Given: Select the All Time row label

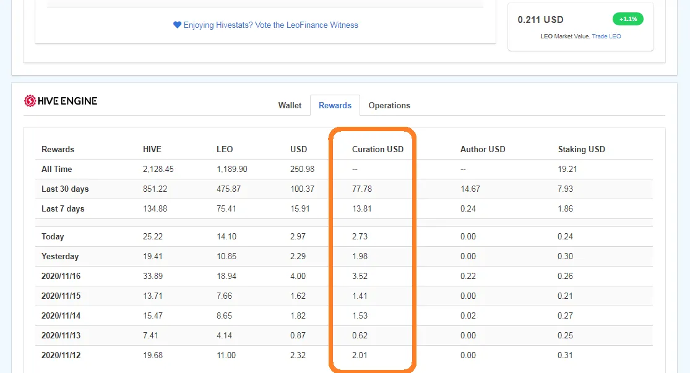Looking at the screenshot, I should point(56,169).
